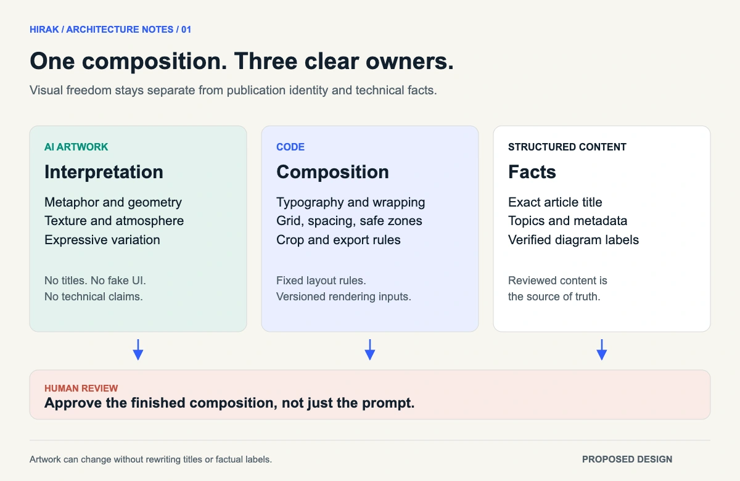
Task: Click the line 'Verified diagram labels'
Action: [573, 240]
